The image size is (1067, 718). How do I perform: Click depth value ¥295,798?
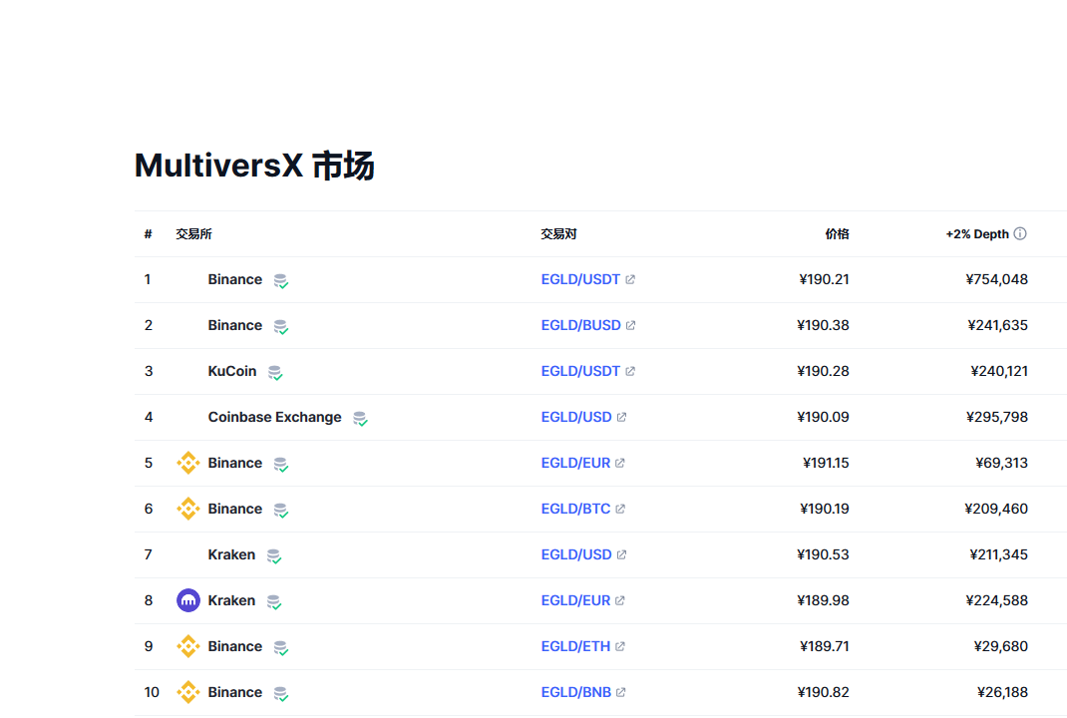point(997,417)
